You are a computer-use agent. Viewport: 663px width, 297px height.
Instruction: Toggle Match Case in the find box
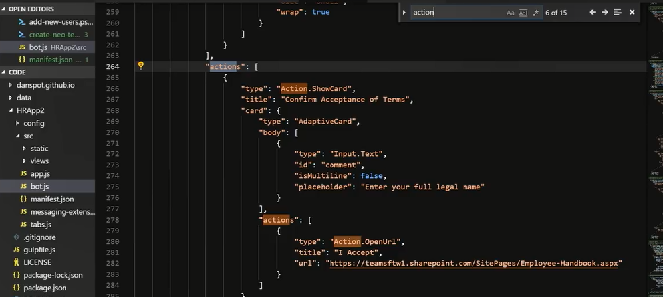[511, 13]
